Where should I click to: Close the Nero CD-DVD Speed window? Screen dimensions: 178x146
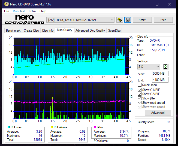click(170, 4)
